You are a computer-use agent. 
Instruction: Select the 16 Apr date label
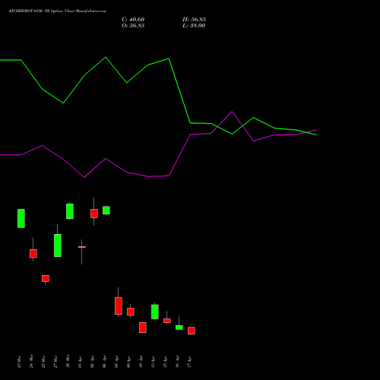pos(177,362)
